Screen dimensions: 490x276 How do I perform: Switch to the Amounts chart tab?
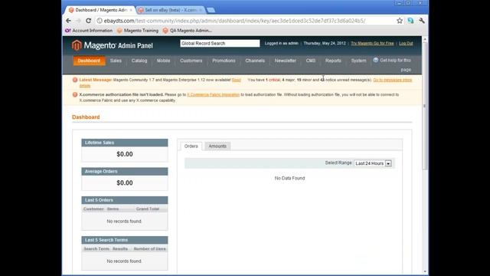[x=217, y=146]
